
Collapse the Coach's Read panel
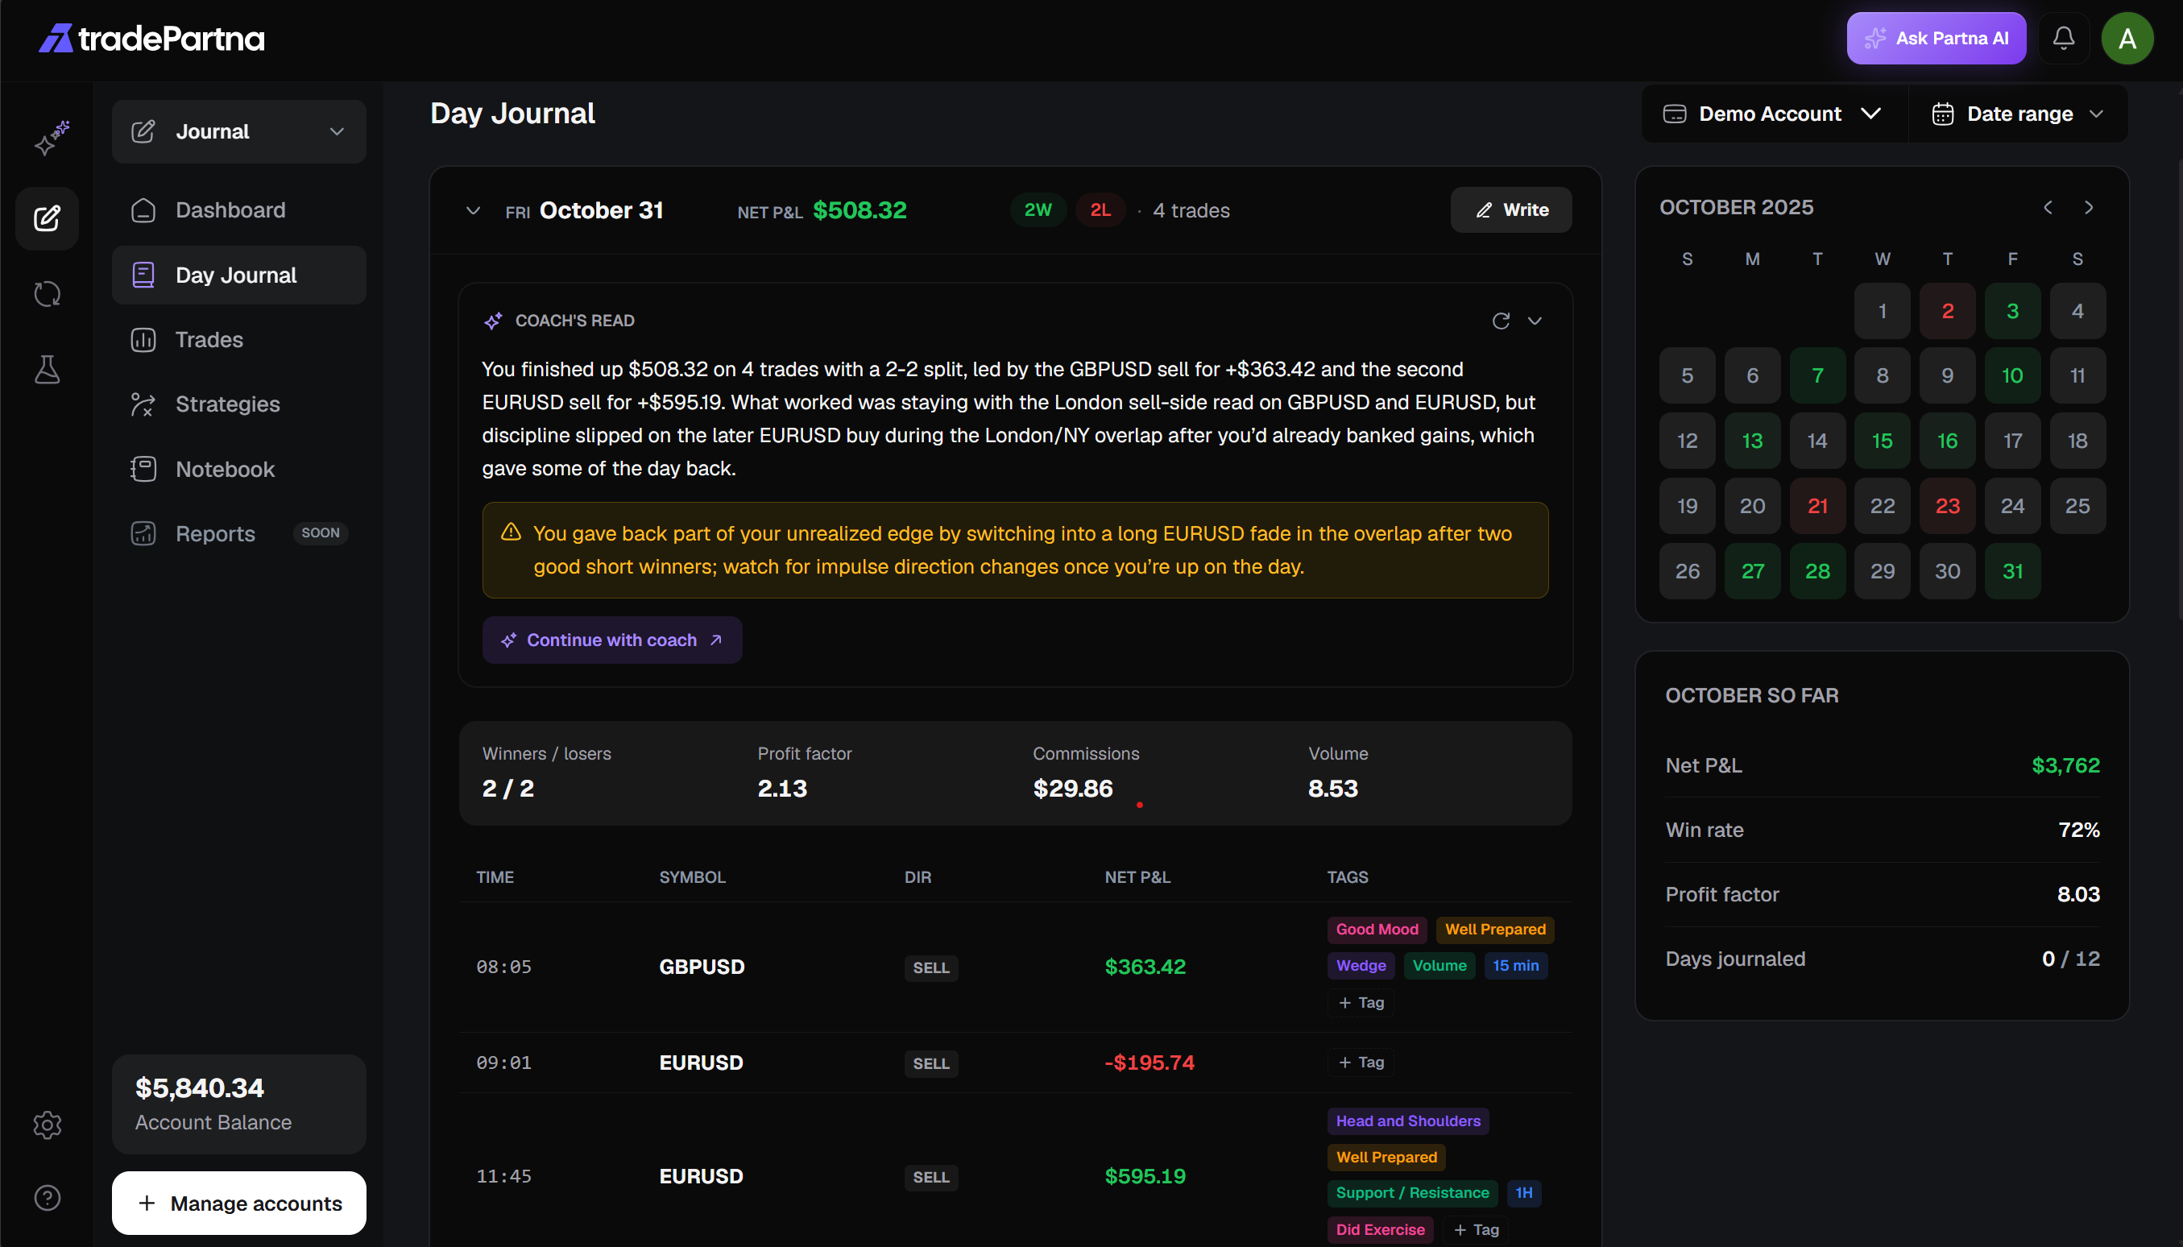click(x=1535, y=321)
